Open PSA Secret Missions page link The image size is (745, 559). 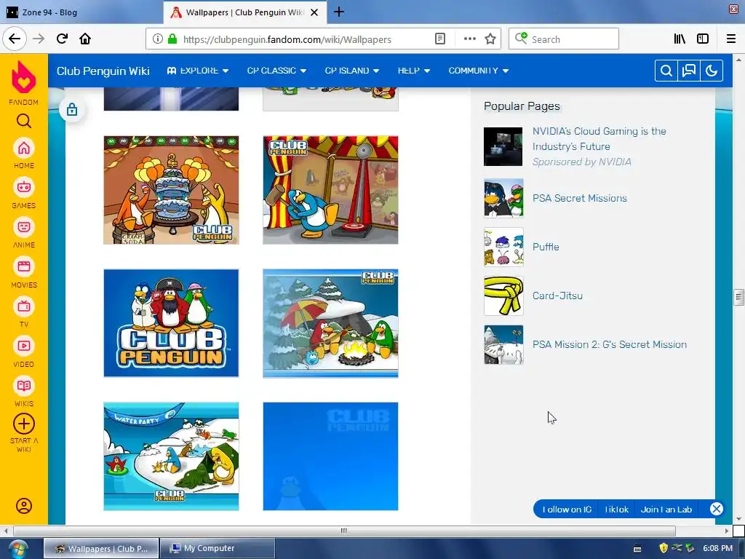coord(580,198)
